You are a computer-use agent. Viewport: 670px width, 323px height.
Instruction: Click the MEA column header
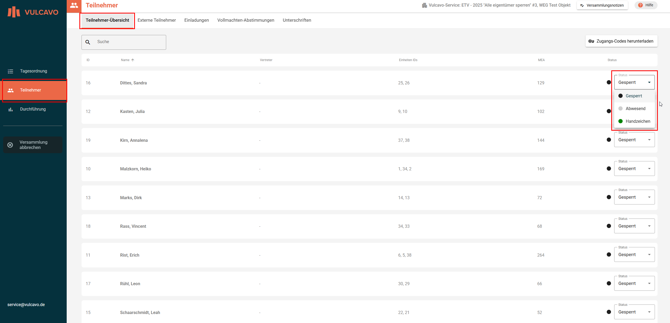point(541,60)
